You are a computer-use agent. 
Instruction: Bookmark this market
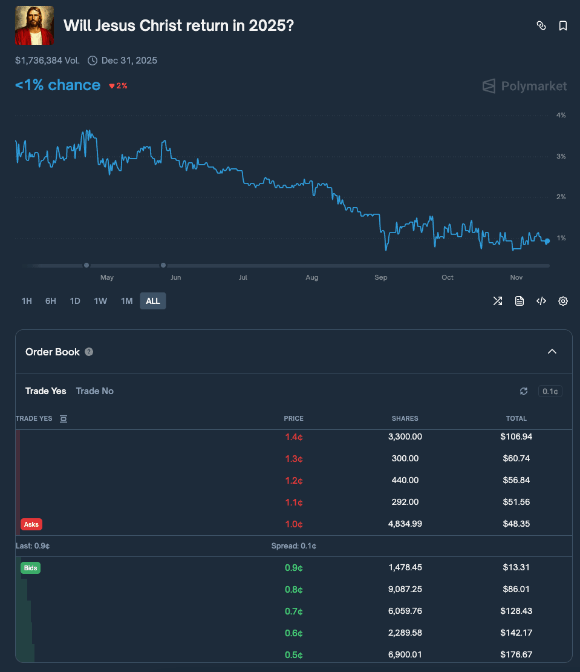(562, 25)
